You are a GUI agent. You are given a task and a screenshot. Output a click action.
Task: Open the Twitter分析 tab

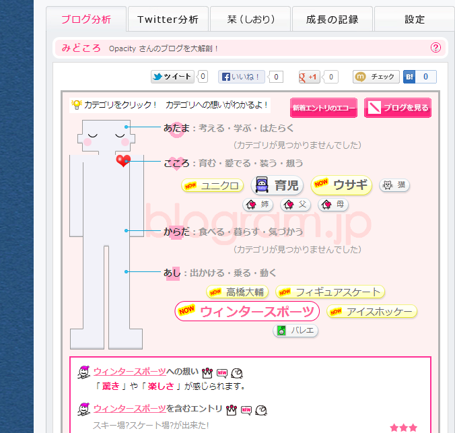coord(168,19)
